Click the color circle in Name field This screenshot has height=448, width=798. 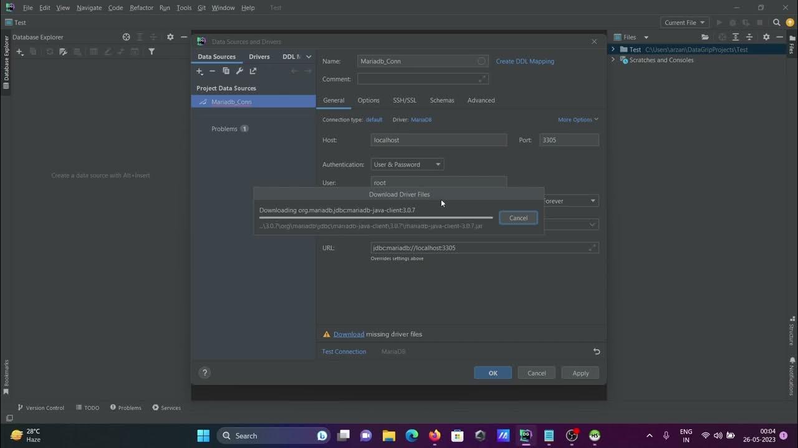[x=481, y=61]
